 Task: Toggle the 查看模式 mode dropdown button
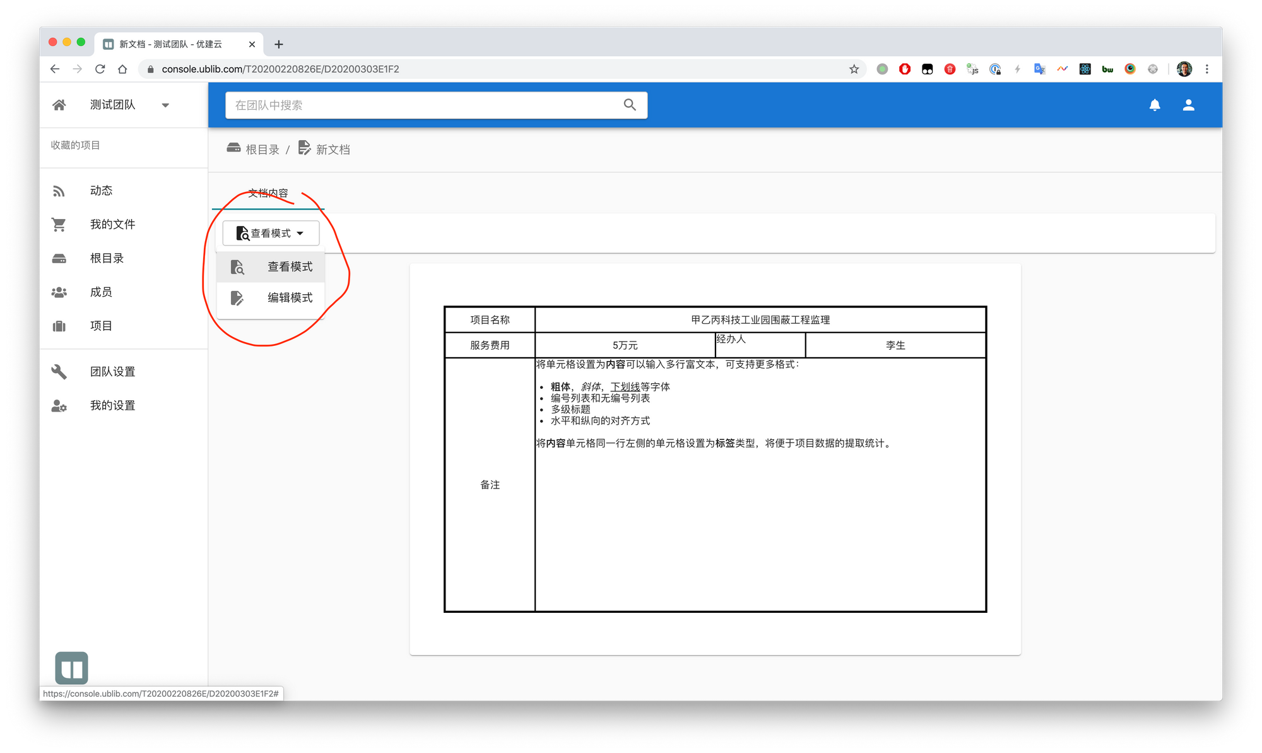pyautogui.click(x=271, y=234)
